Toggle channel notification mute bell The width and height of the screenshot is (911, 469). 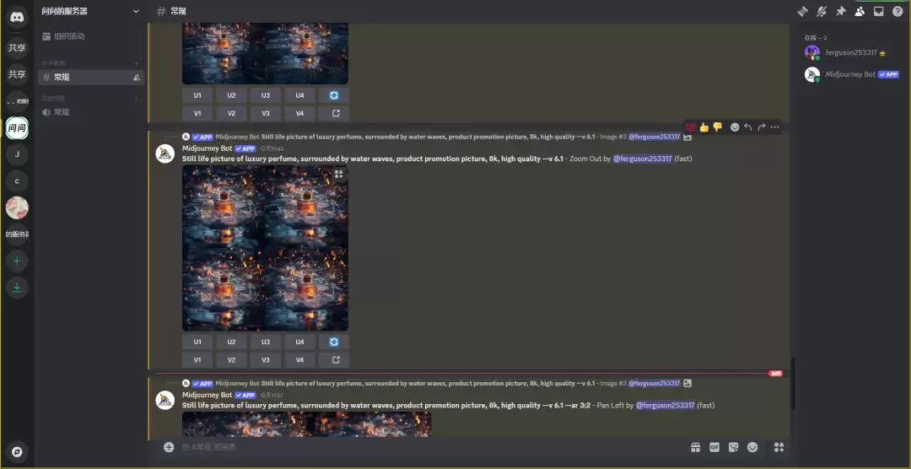tap(822, 11)
